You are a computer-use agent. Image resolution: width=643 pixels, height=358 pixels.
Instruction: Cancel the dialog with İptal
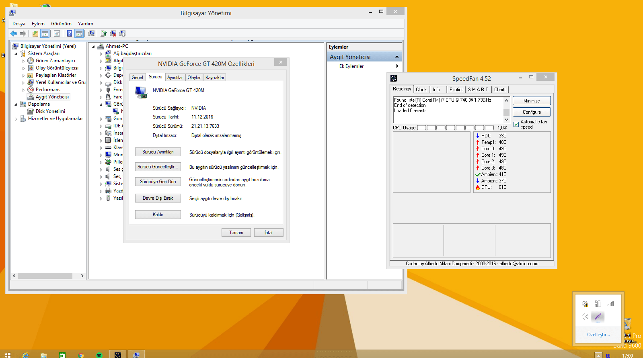click(269, 233)
